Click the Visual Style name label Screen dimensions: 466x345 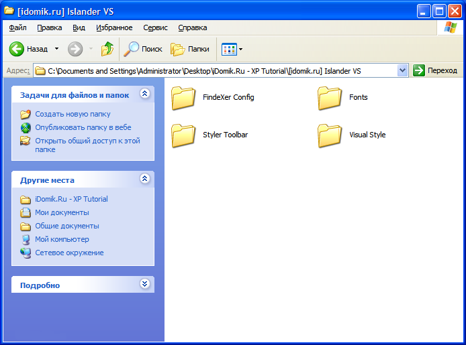coord(367,135)
